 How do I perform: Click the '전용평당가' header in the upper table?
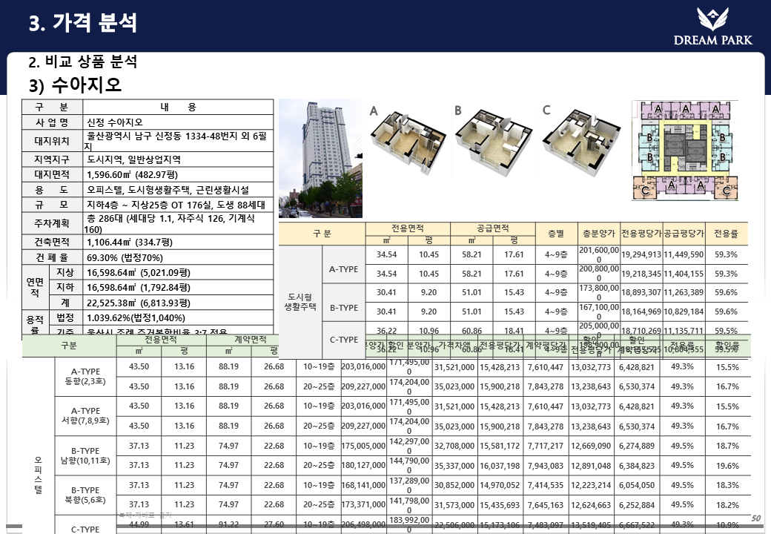[641, 234]
